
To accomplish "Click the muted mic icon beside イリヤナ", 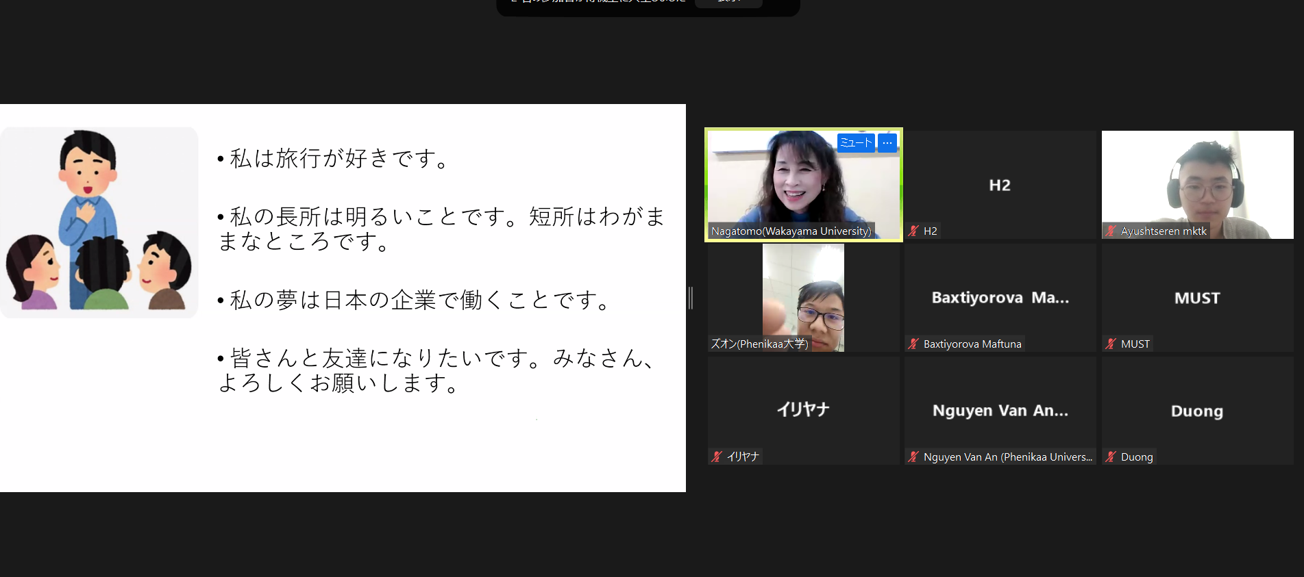I will [x=717, y=457].
